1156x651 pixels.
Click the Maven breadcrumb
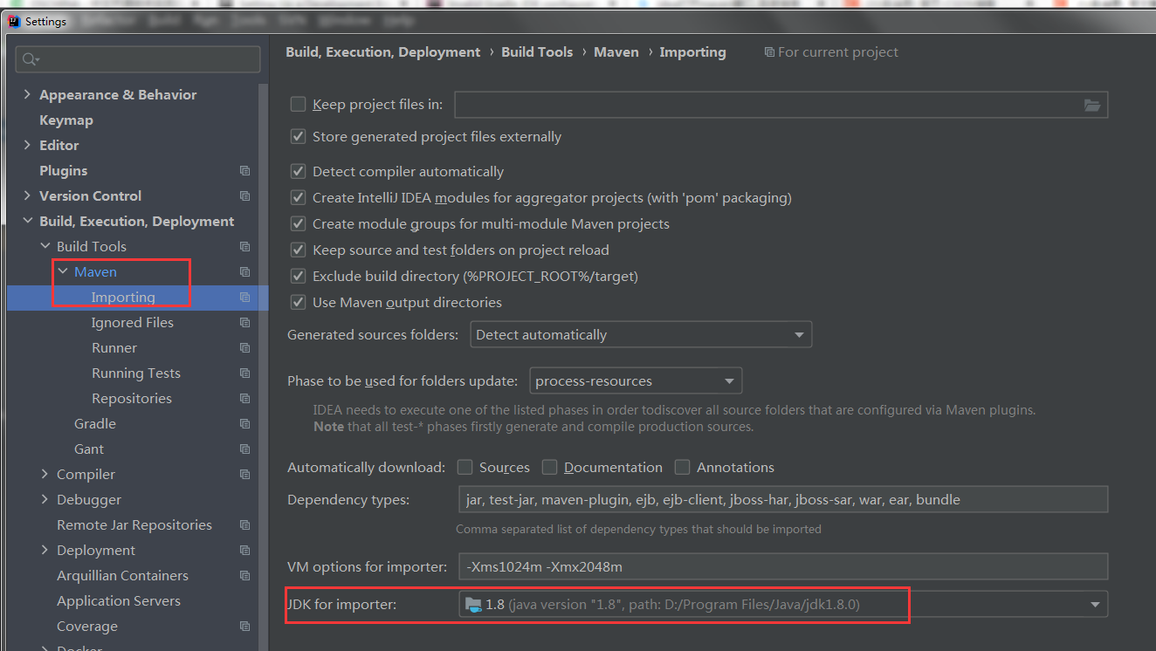click(x=616, y=52)
